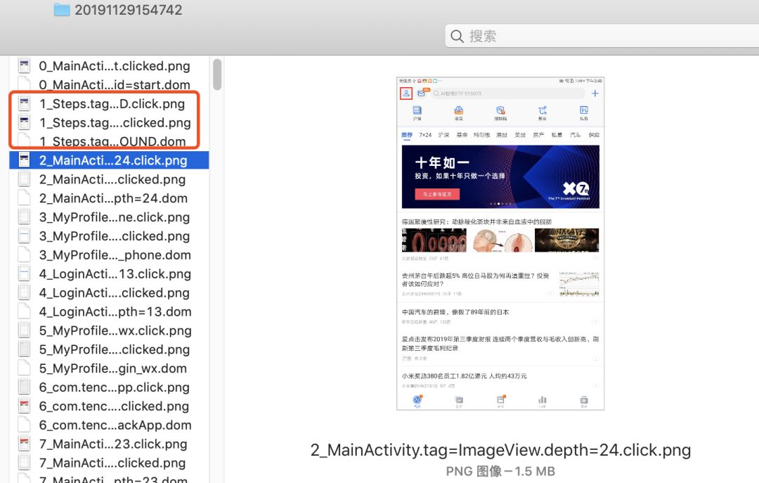Image resolution: width=759 pixels, height=483 pixels.
Task: Select file icon of 4_LoginActi....clicked.png
Action: click(x=24, y=292)
